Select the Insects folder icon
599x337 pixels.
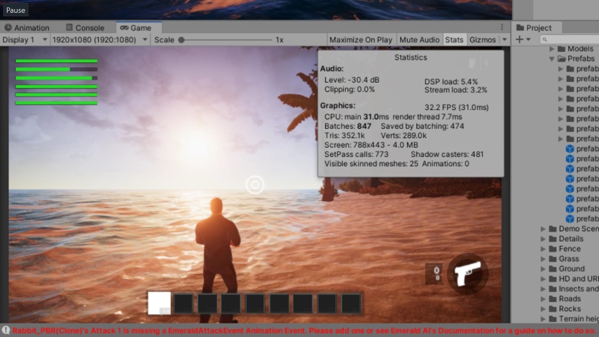pyautogui.click(x=553, y=289)
